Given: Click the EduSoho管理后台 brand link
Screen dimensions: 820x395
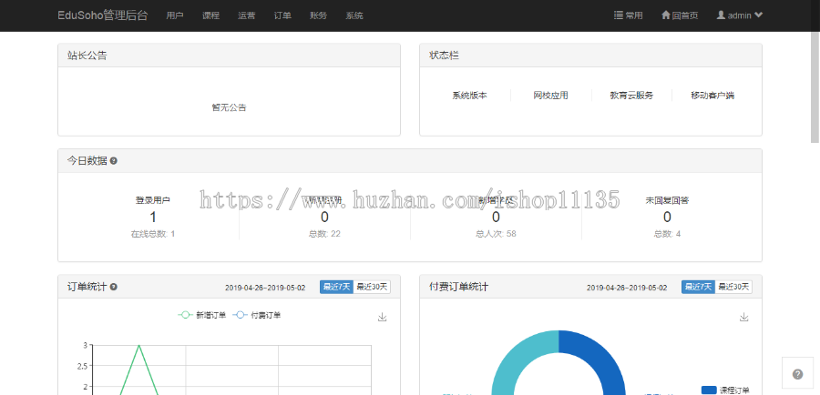Looking at the screenshot, I should pos(102,15).
